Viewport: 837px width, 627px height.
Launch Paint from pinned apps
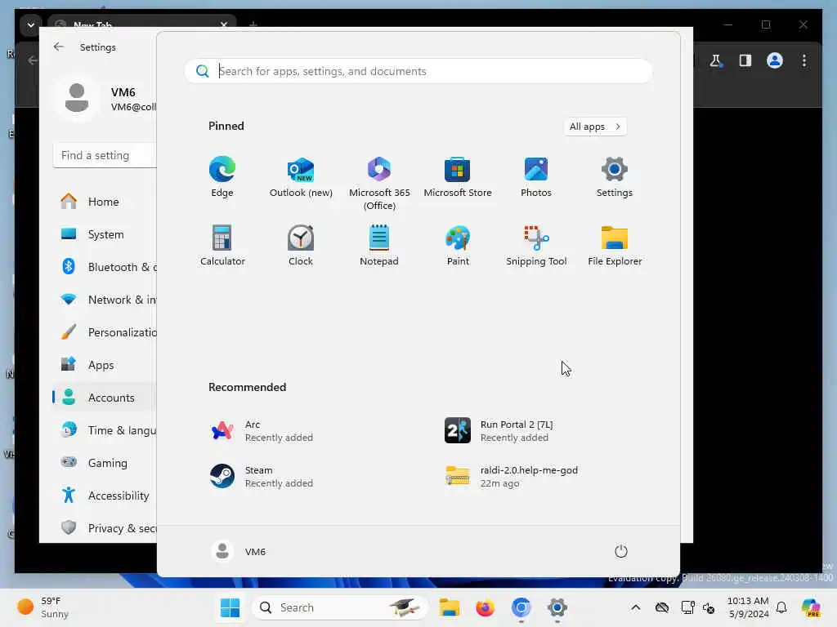(458, 246)
